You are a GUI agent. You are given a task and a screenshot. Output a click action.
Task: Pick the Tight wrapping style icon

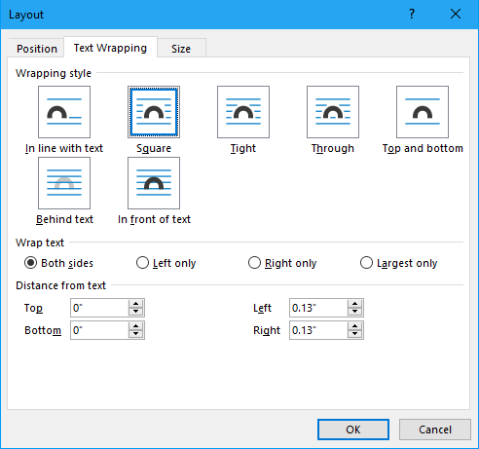243,112
